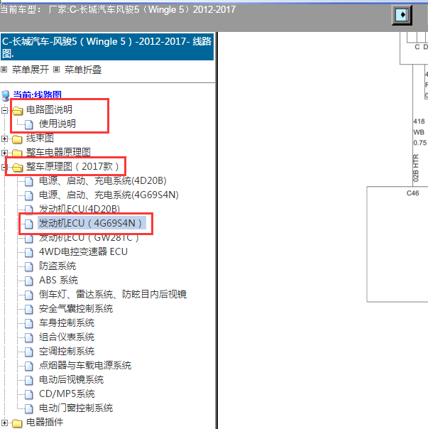Click page icon beside 4WD电控变速器 ECU
Image resolution: width=428 pixels, height=429 pixels.
[x=29, y=252]
